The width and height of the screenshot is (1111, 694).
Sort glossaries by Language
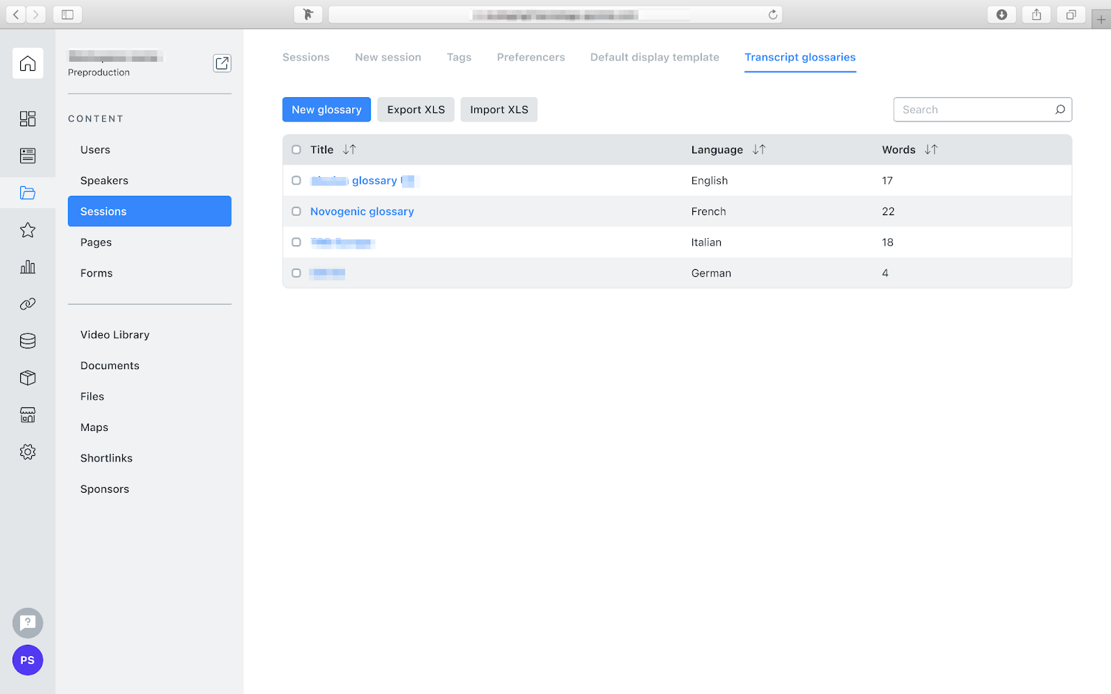[x=759, y=149]
